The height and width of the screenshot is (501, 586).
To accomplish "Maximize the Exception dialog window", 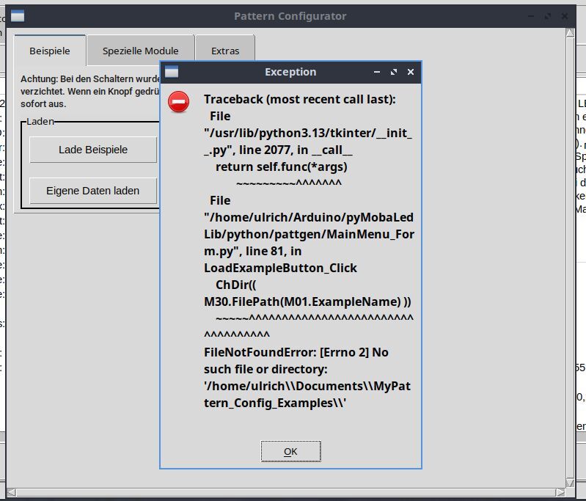I will (x=394, y=72).
